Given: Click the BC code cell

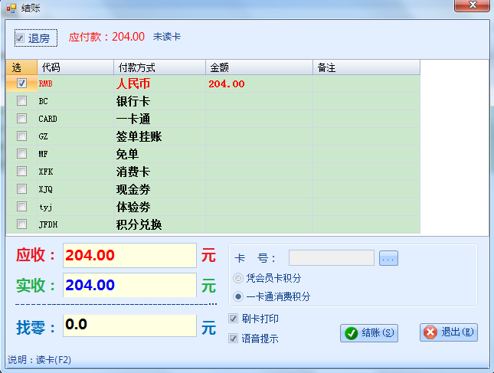Looking at the screenshot, I should [76, 101].
